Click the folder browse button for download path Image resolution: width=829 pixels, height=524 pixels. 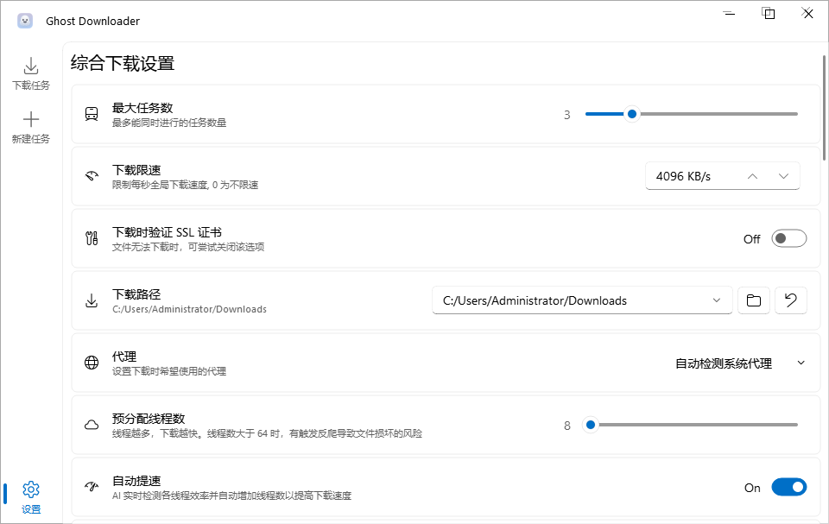point(753,300)
